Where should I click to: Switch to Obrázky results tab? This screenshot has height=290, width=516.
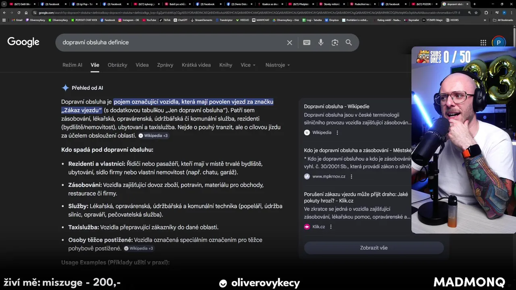click(117, 65)
